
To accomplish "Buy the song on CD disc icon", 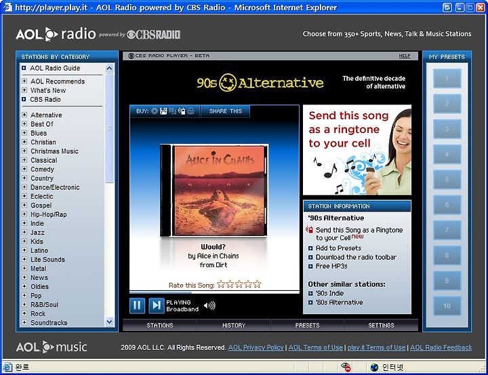I will [x=155, y=111].
